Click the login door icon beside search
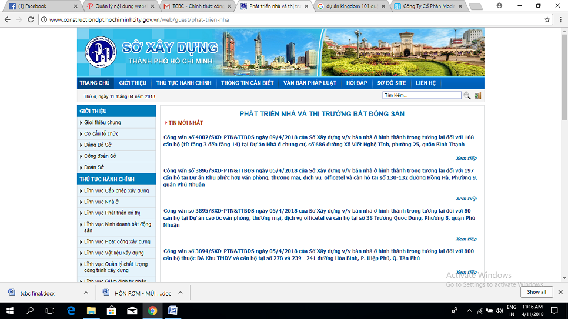This screenshot has height=319, width=568. point(477,95)
